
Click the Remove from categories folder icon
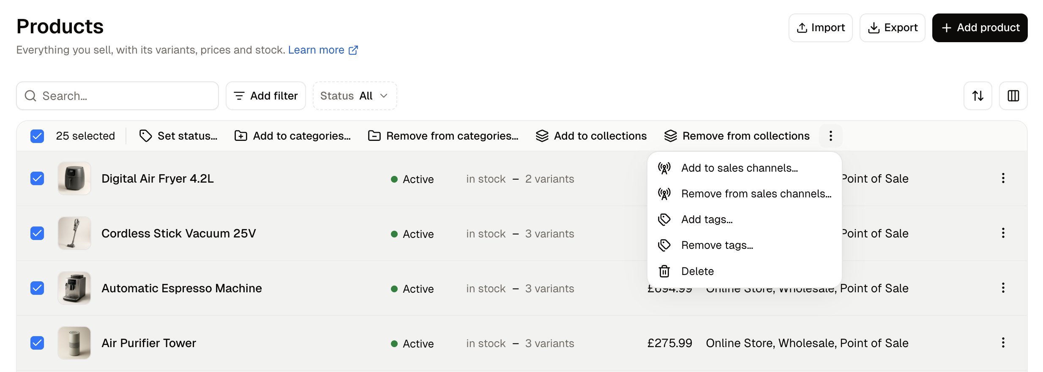374,136
